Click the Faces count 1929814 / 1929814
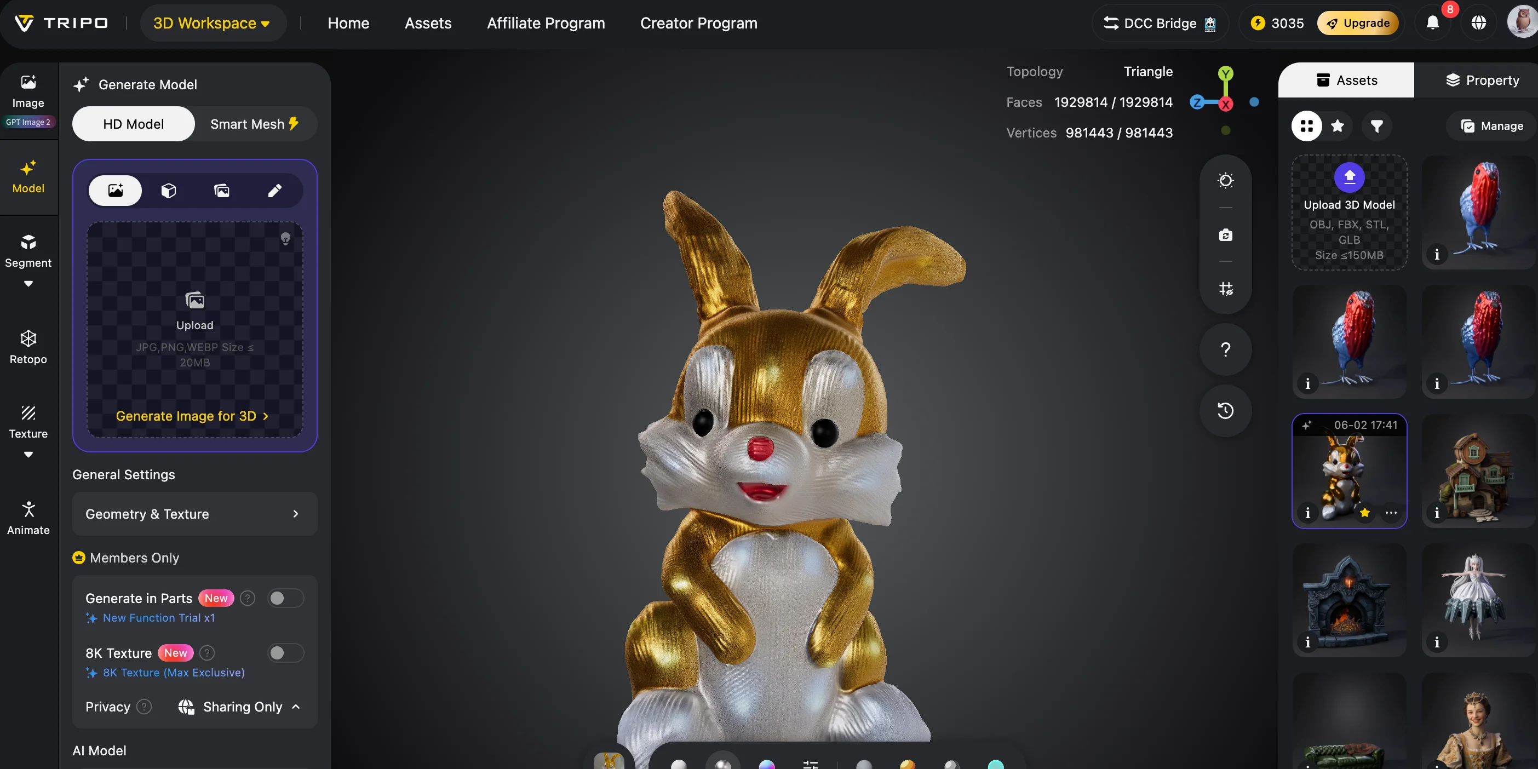 tap(1113, 102)
